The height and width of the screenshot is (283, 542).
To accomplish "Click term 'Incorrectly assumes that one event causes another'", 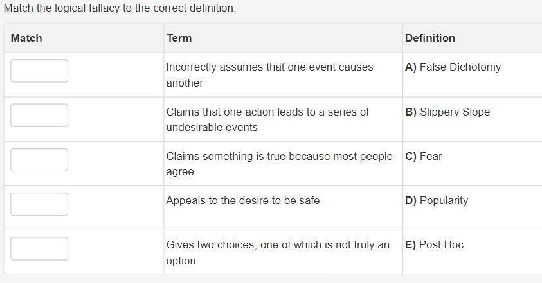I will tap(269, 75).
